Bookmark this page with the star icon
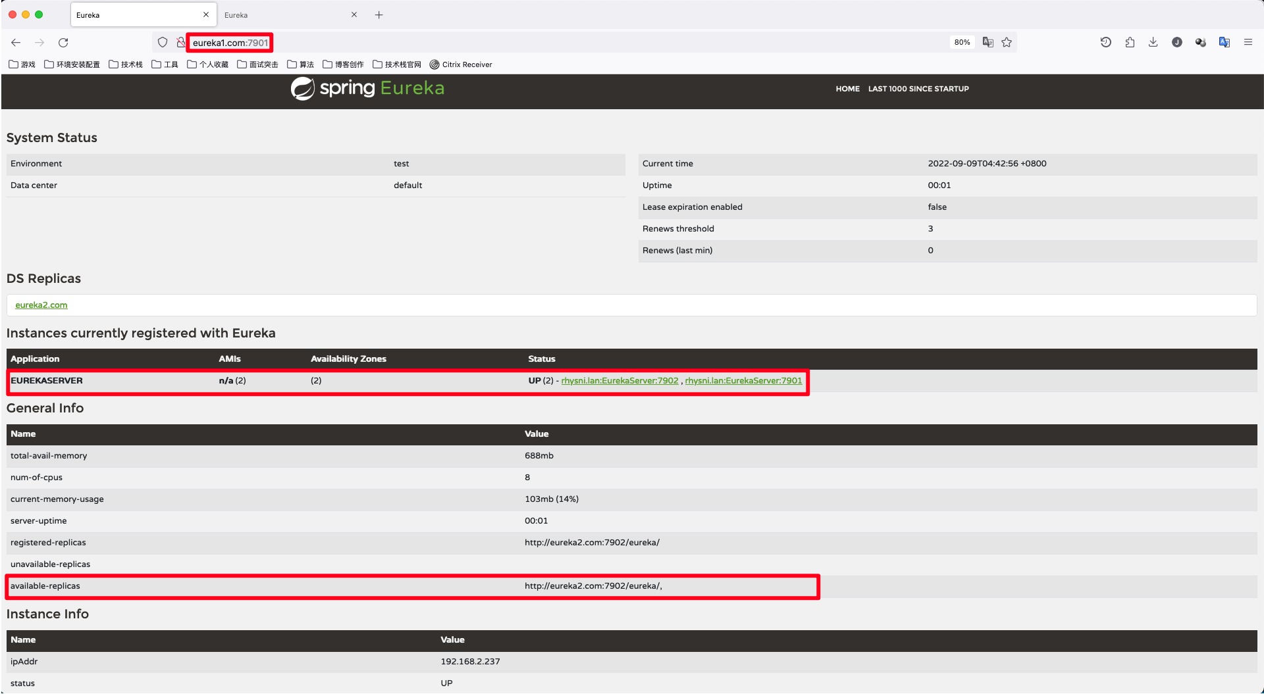 click(1007, 43)
